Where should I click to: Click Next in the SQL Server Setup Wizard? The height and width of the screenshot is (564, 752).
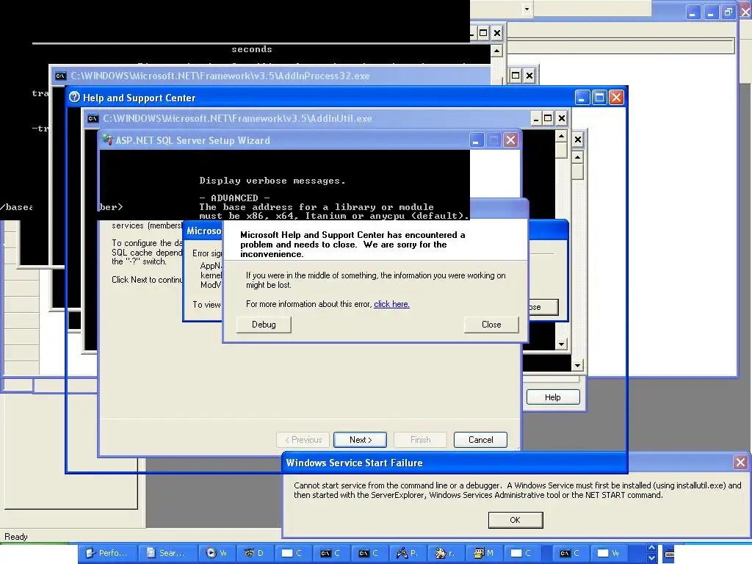point(361,440)
